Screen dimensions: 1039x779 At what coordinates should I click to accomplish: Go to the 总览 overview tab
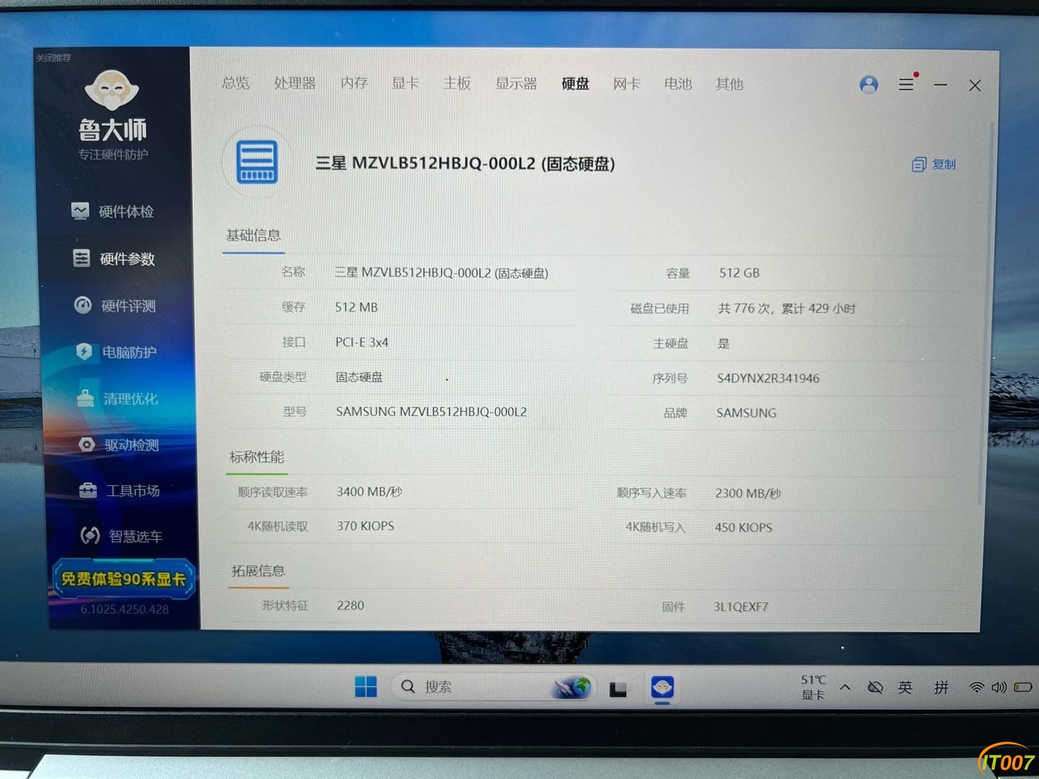235,83
